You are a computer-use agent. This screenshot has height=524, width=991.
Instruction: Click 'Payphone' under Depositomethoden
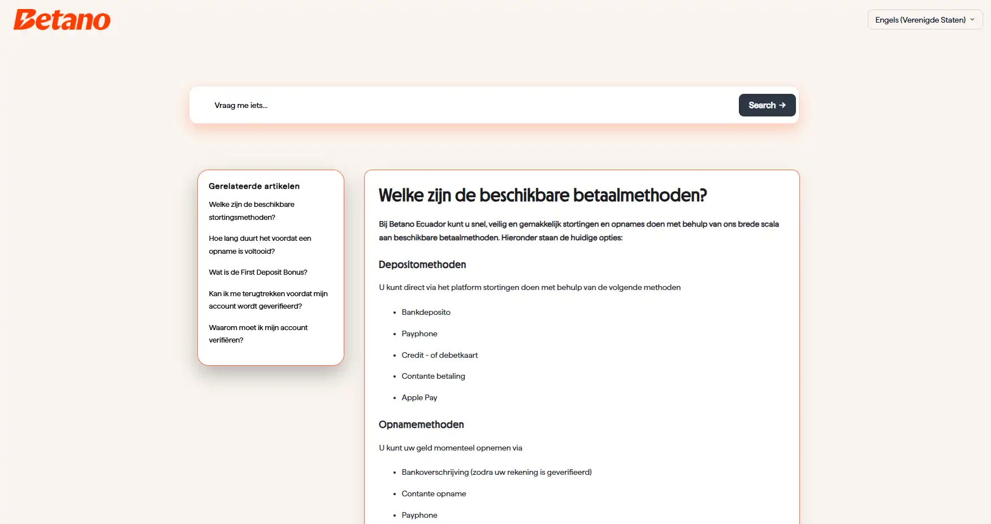click(x=419, y=334)
